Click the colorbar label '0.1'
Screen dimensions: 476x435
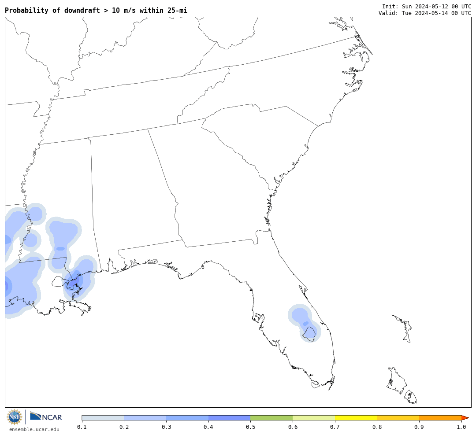(x=82, y=427)
